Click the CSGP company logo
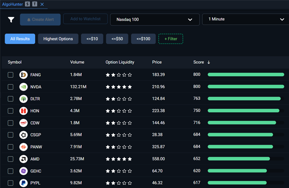 (24, 135)
